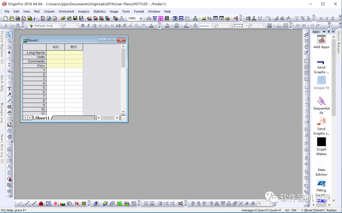Toggle Bold text formatting

click(x=83, y=26)
